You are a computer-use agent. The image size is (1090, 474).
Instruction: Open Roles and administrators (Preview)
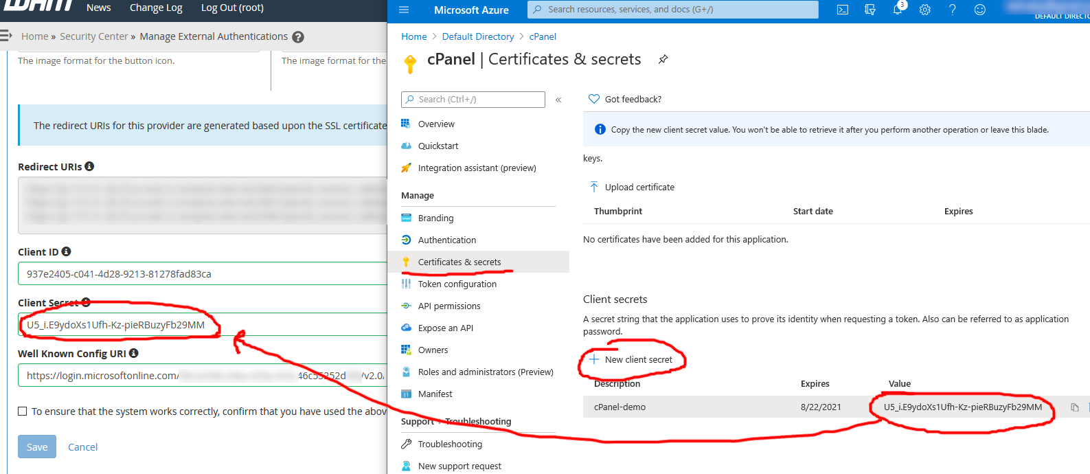485,372
